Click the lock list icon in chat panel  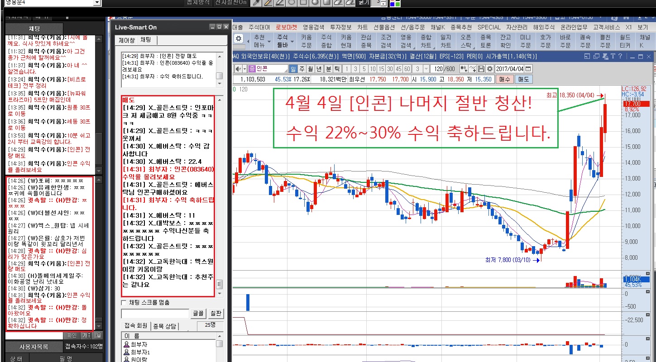click(97, 335)
